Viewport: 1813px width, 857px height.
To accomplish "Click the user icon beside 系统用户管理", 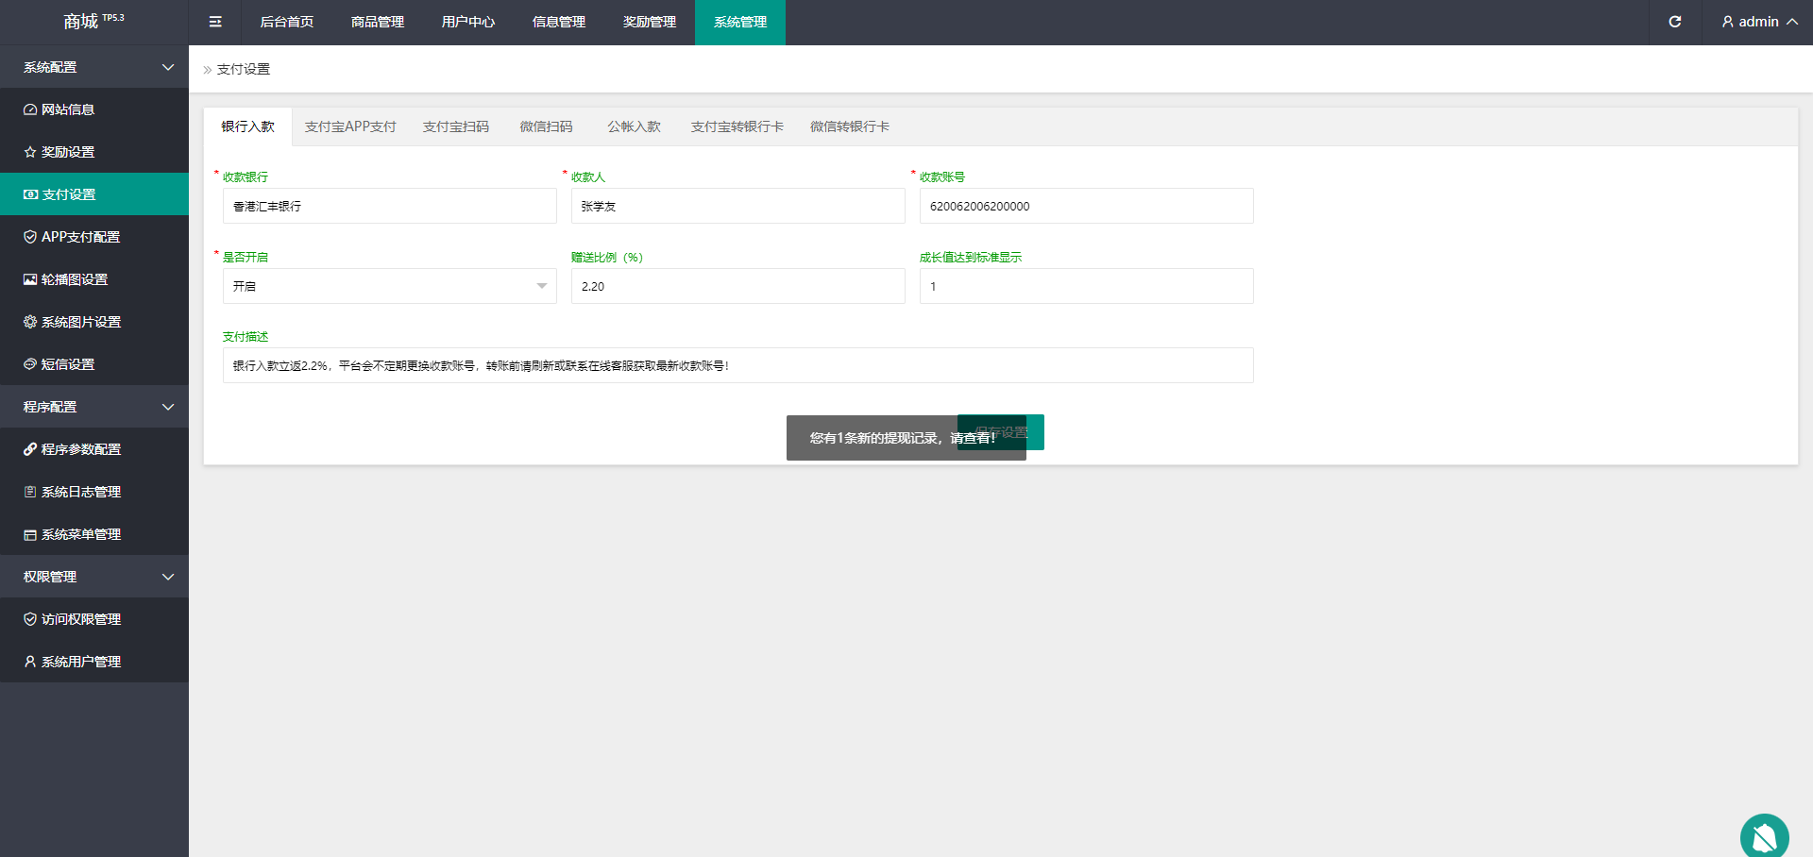I will [x=30, y=662].
